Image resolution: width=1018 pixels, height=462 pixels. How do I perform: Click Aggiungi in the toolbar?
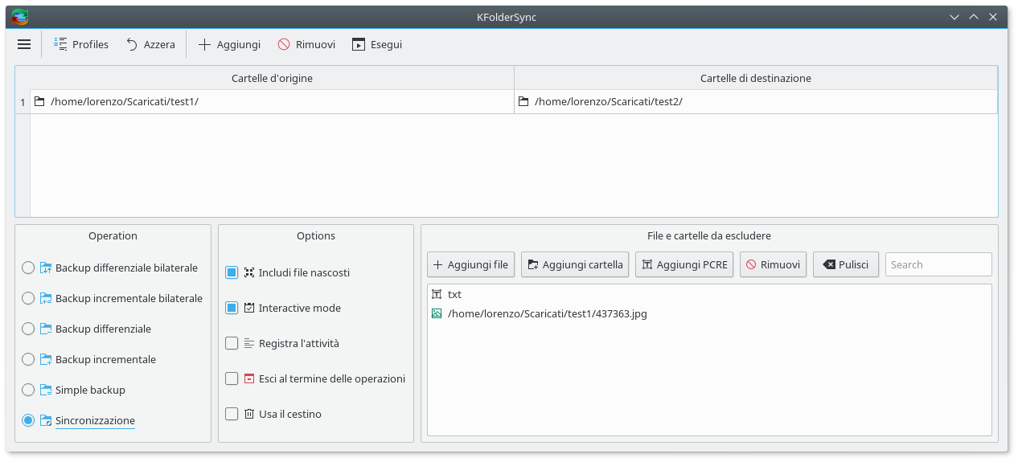tap(229, 45)
